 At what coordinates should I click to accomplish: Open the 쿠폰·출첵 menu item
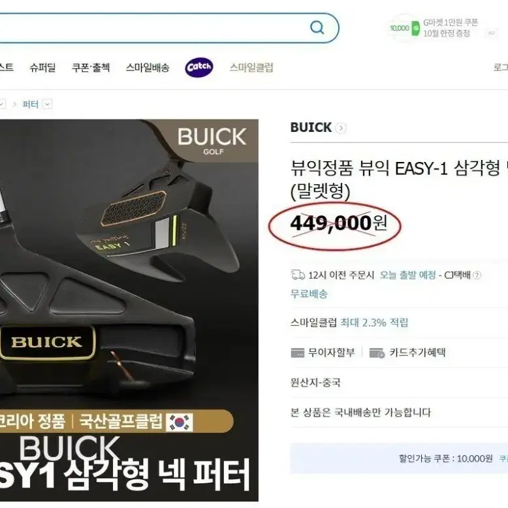coord(91,67)
